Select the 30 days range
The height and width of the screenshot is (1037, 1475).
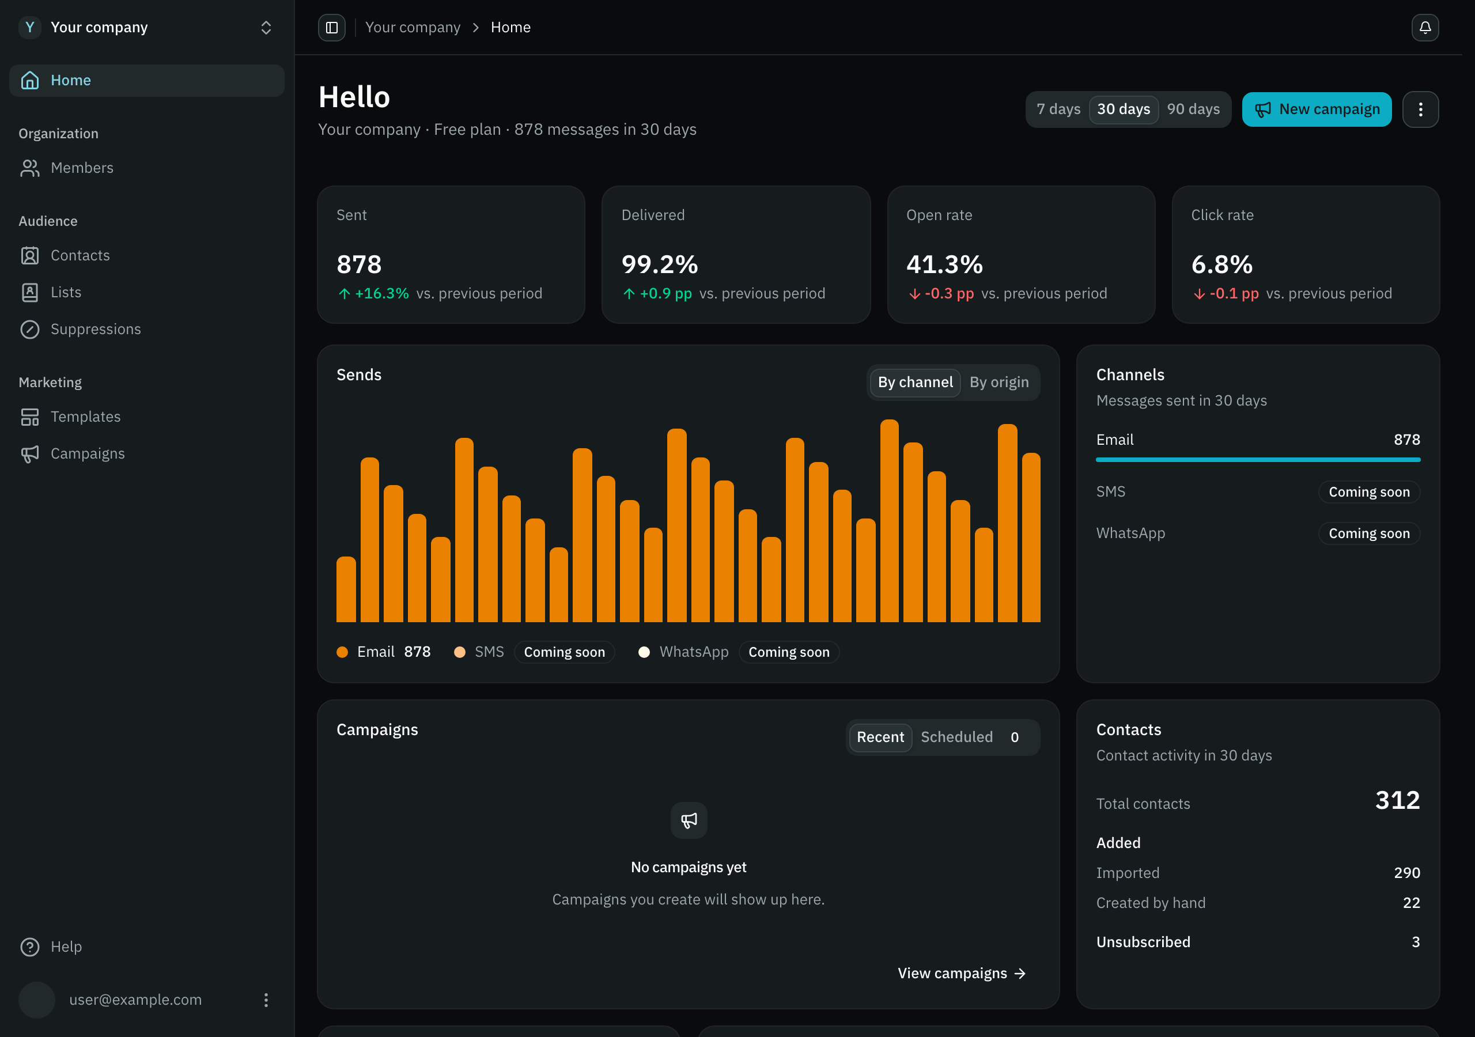point(1123,109)
